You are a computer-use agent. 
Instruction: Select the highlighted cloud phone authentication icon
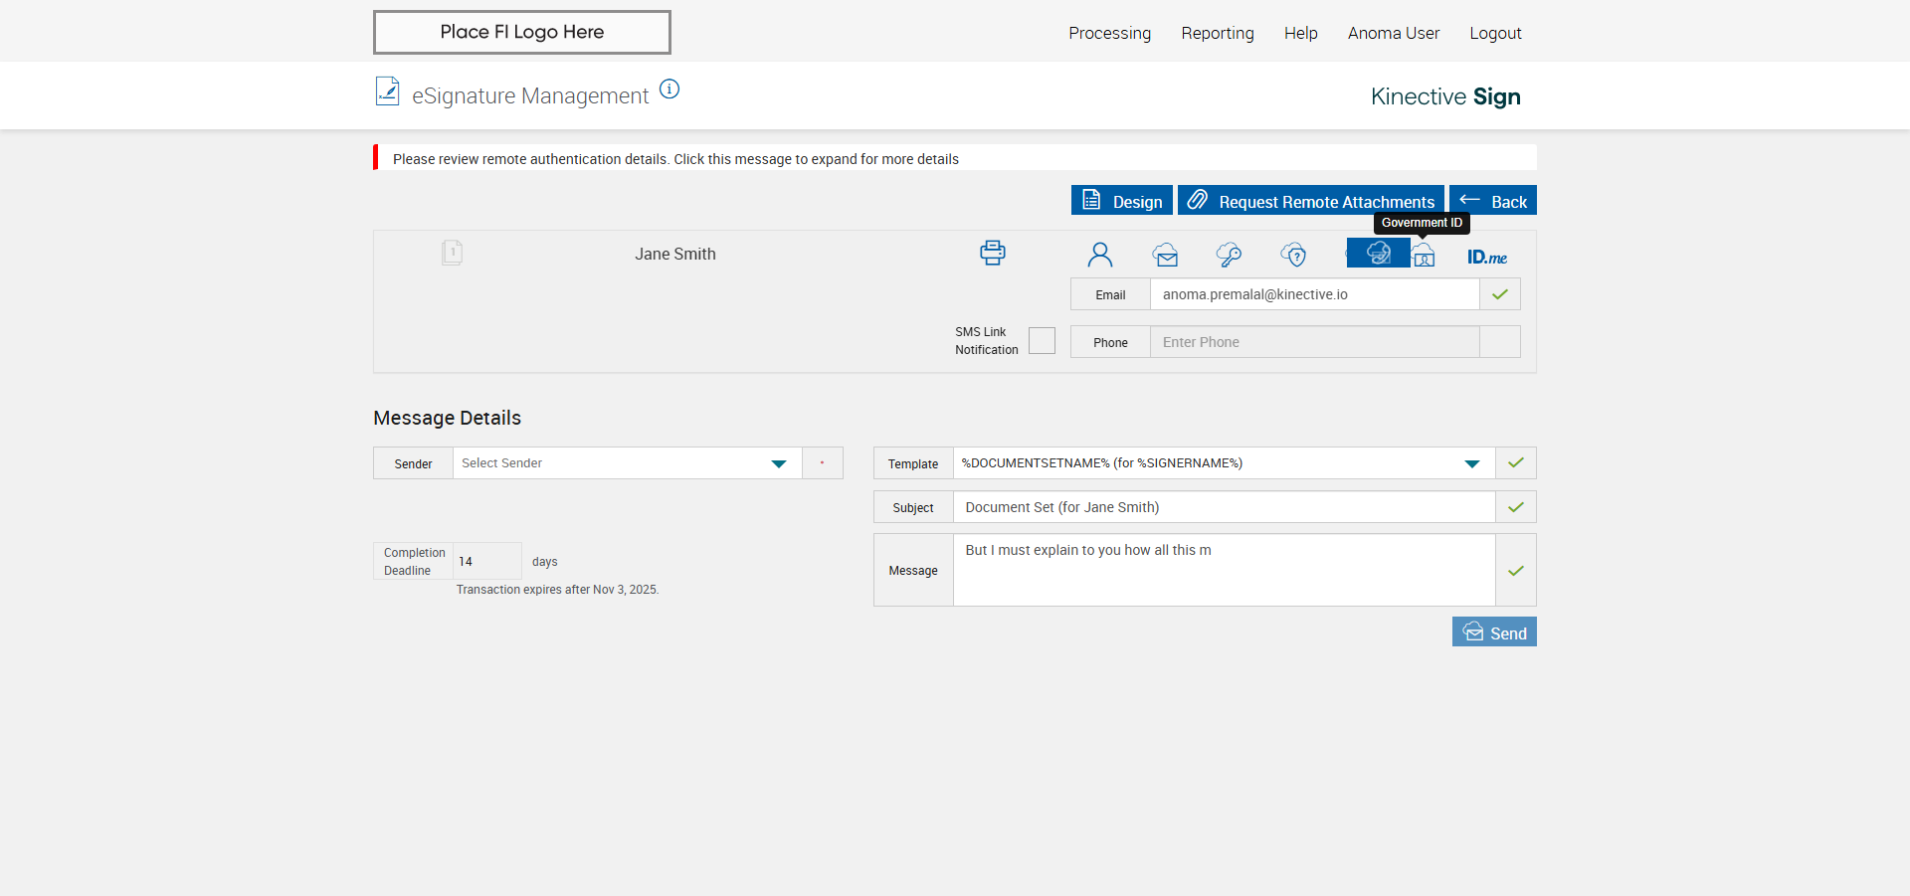point(1377,254)
